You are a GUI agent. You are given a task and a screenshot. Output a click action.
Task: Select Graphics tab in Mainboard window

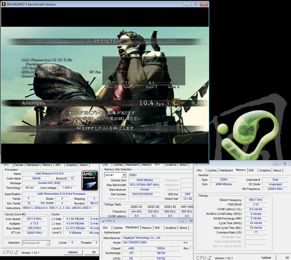(x=171, y=228)
